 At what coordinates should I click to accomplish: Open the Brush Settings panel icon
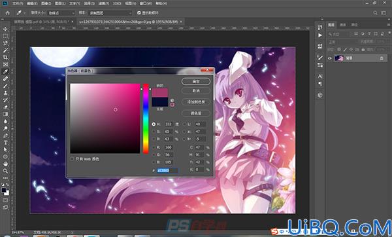pos(320,58)
